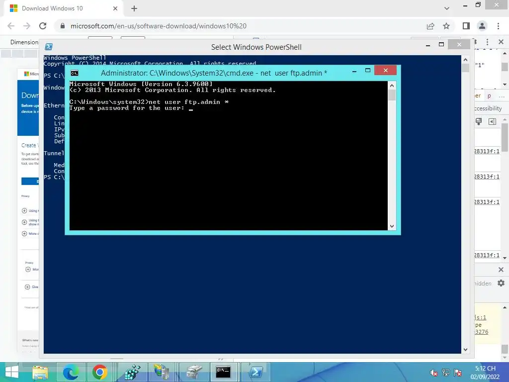The height and width of the screenshot is (382, 509).
Task: Expand the first Using plus item on page
Action: click(24, 210)
